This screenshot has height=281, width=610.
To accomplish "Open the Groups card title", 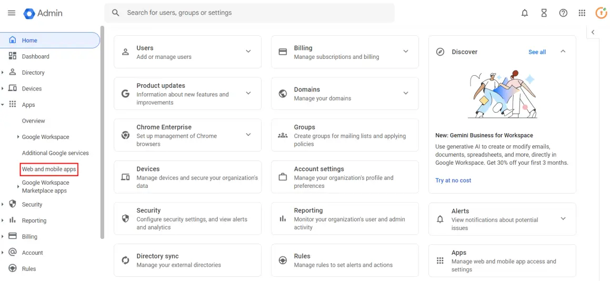I will click(x=305, y=127).
